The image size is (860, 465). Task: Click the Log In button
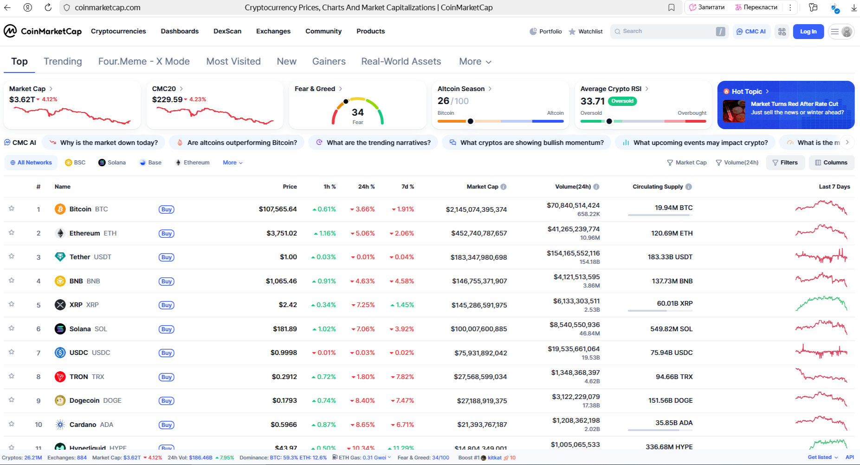point(808,32)
